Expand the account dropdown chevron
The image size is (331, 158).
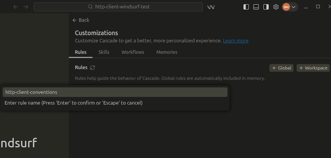pyautogui.click(x=294, y=7)
